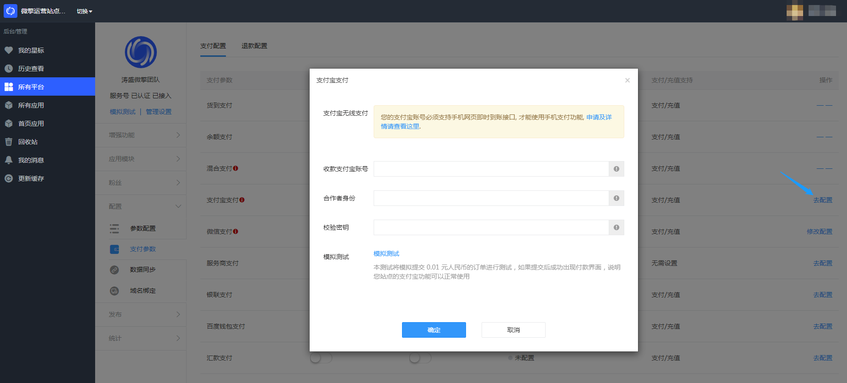Click red warning icon next to 支付宝支付

tap(242, 200)
